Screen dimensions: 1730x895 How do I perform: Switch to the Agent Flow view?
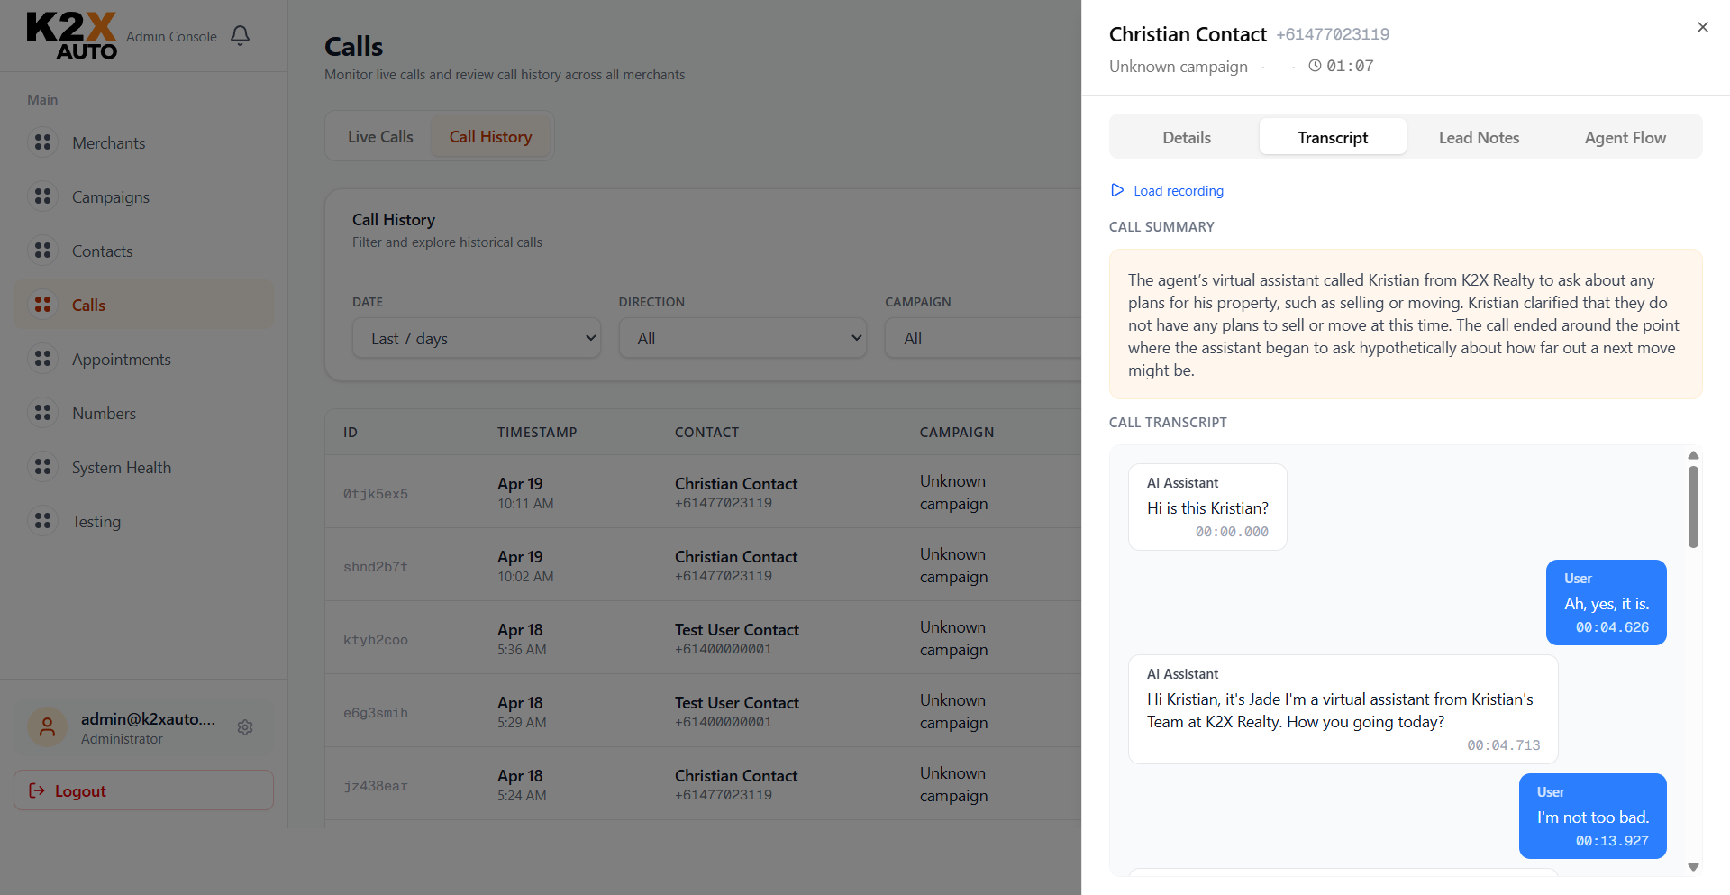[x=1625, y=137]
